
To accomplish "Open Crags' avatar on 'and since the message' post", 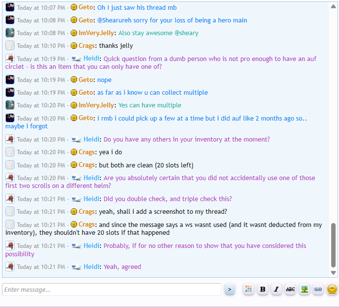I will click(10, 225).
